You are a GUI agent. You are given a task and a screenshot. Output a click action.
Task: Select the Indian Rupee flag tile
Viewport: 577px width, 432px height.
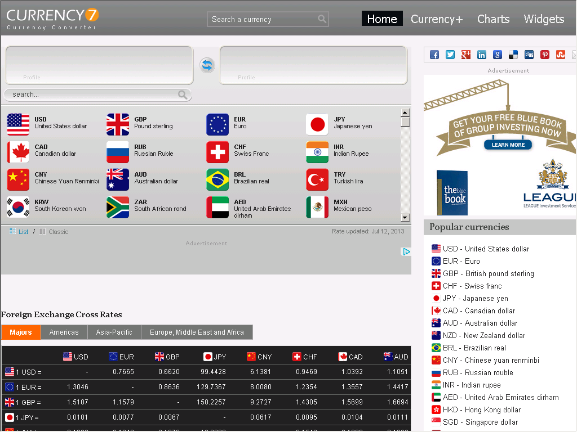tap(317, 152)
